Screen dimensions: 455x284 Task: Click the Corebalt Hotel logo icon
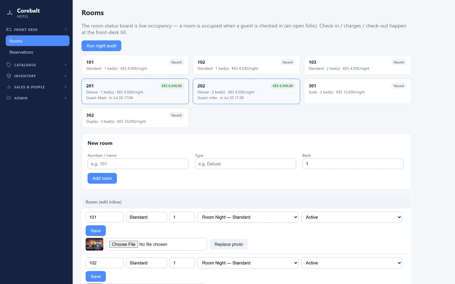pyautogui.click(x=10, y=13)
